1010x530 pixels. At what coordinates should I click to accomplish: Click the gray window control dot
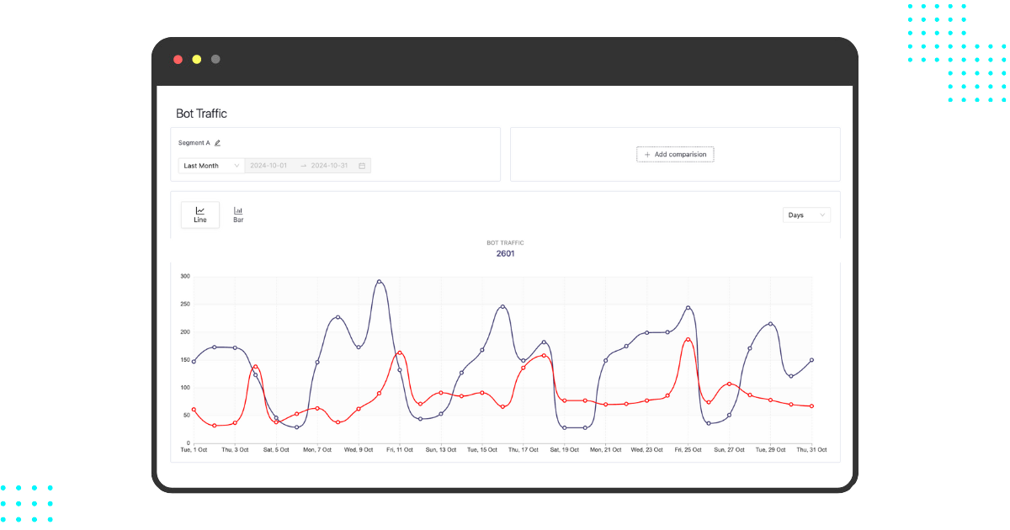pos(215,59)
